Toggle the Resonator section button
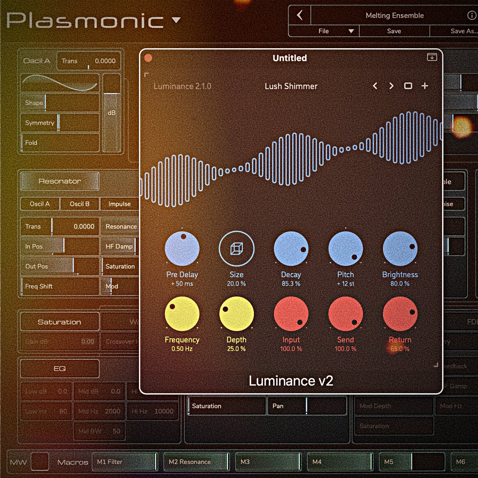478x478 pixels. [60, 181]
